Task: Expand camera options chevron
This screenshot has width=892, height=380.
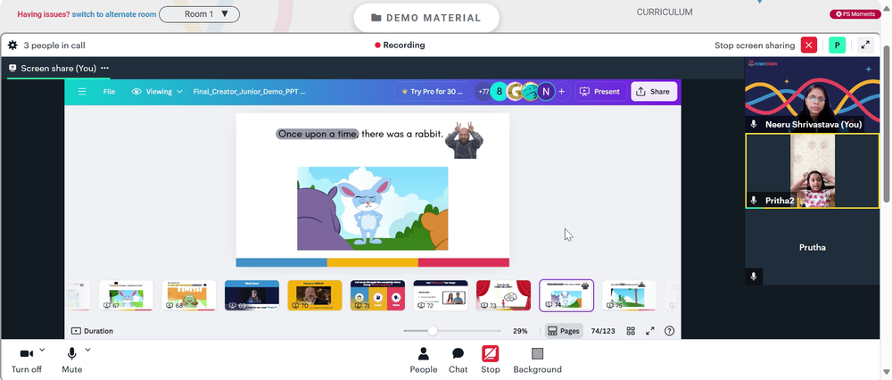Action: 42,350
